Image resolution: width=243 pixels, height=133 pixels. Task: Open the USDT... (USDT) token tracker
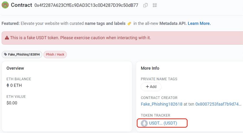[x=163, y=123]
